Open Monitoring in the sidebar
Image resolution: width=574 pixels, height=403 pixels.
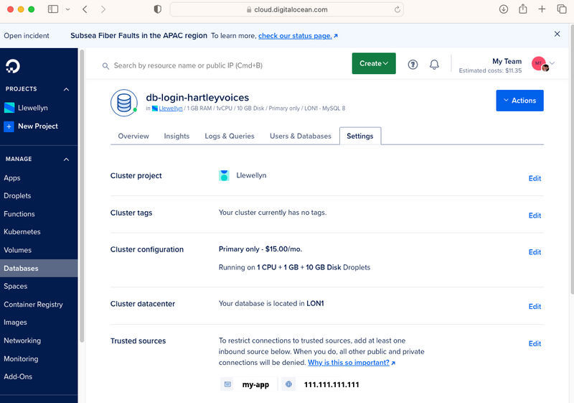[x=21, y=358]
